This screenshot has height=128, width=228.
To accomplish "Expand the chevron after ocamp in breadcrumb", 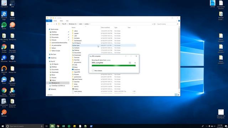I will [90, 24].
